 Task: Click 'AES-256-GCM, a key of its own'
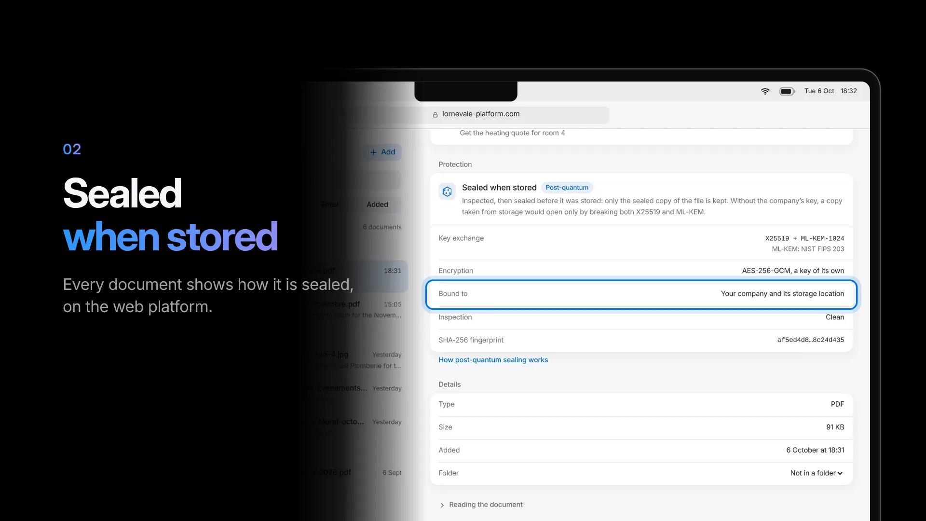coord(793,271)
